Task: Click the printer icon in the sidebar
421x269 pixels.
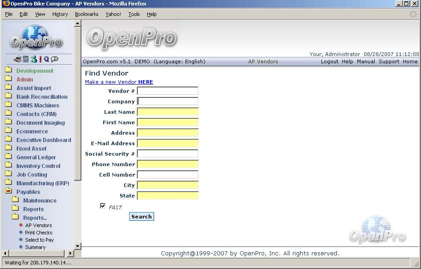Action: pyautogui.click(x=17, y=59)
